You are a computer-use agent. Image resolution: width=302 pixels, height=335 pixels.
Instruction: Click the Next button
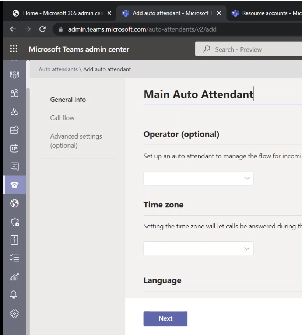click(165, 319)
